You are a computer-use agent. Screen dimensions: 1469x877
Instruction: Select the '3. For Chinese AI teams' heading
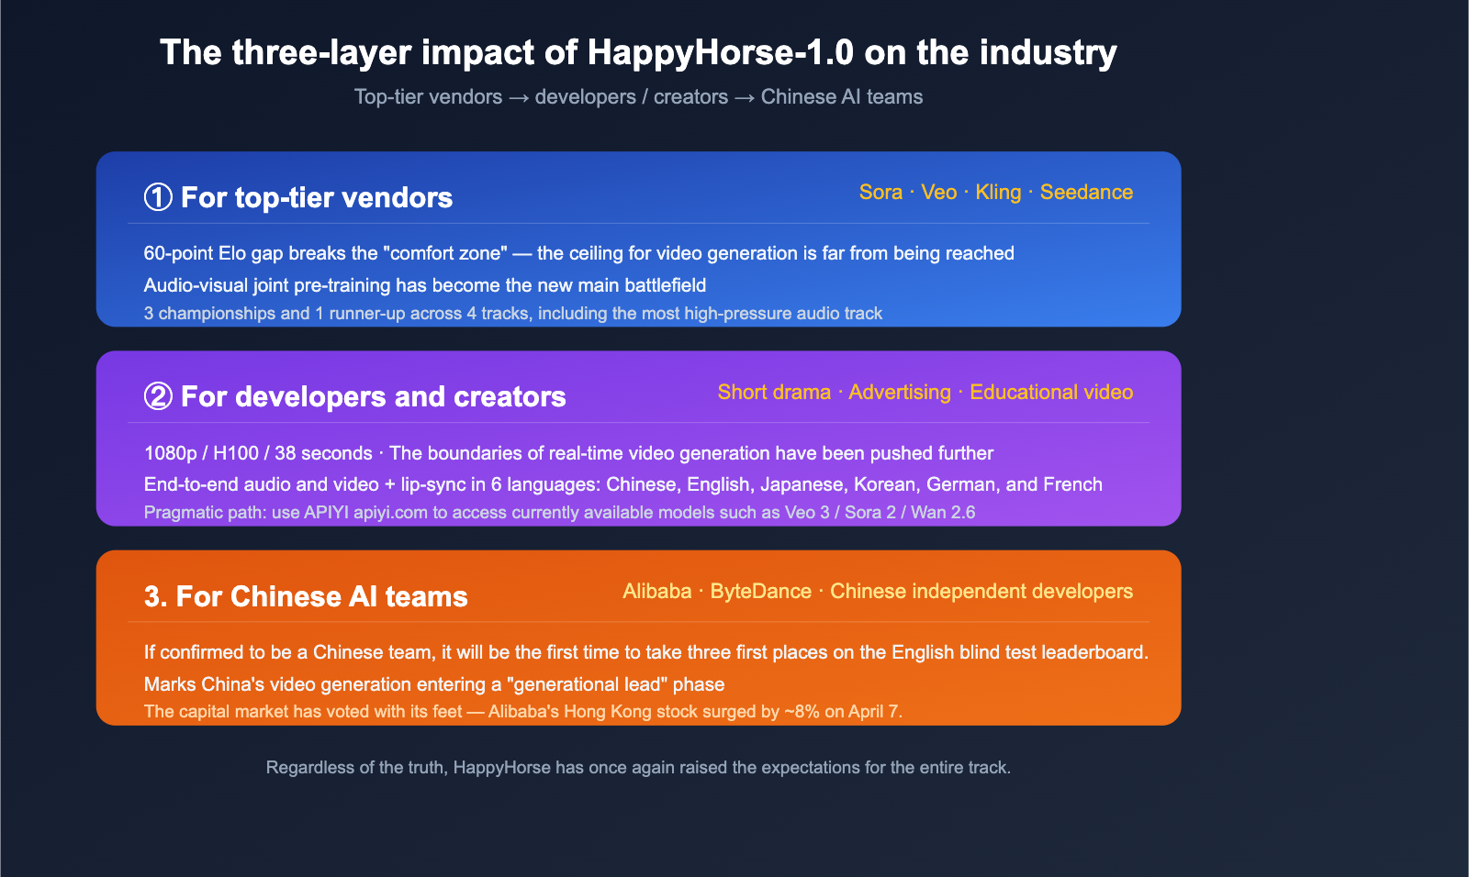(305, 596)
